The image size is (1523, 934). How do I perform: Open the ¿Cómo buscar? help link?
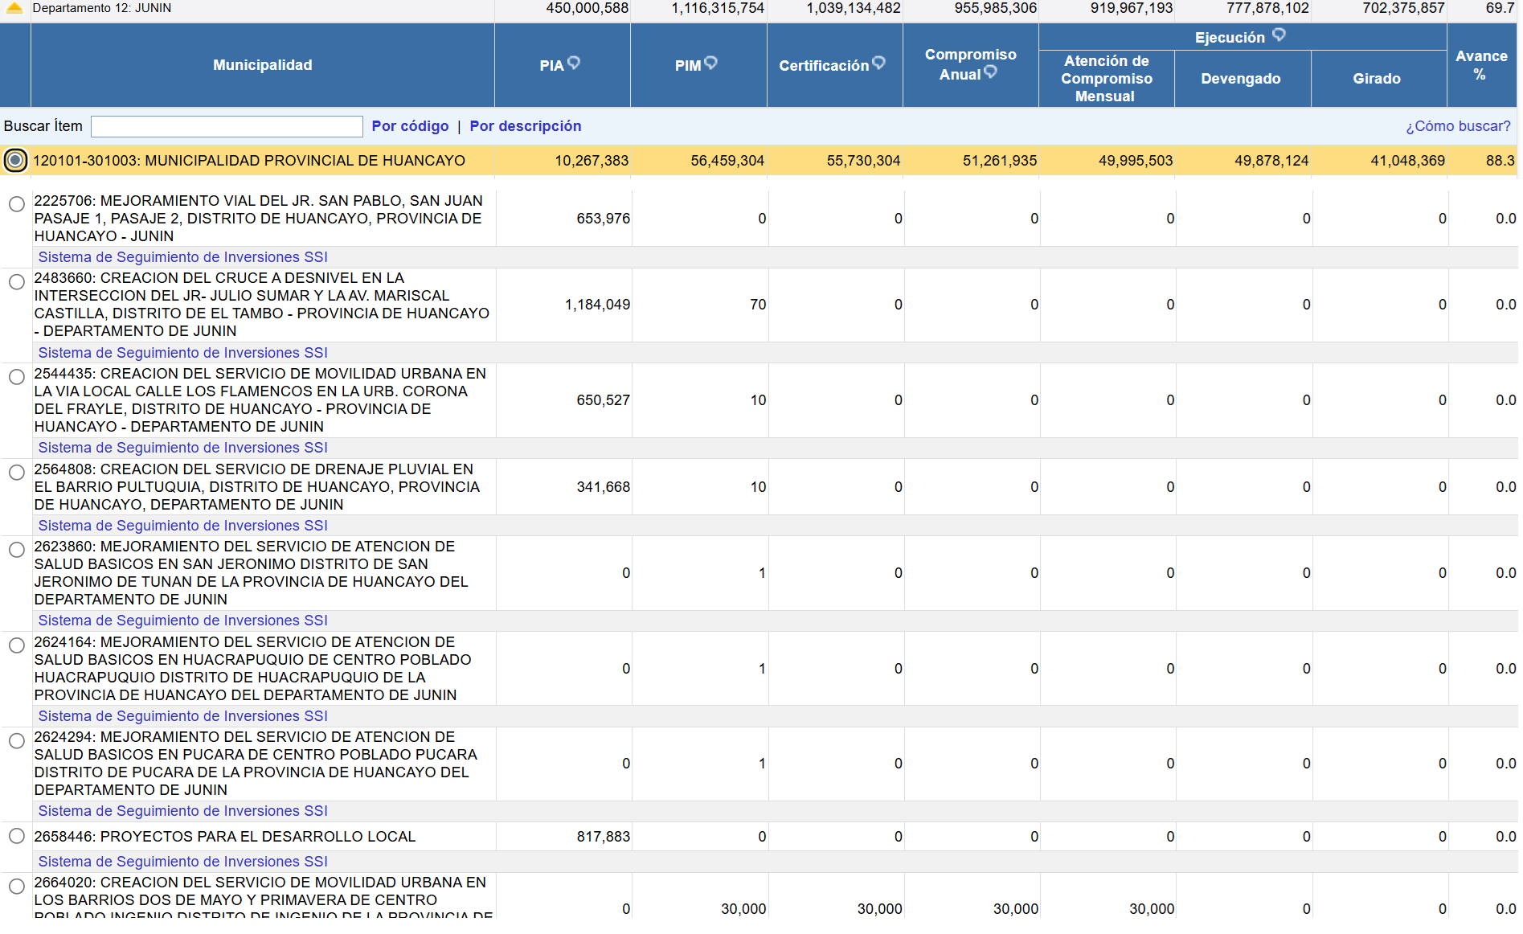(x=1457, y=126)
